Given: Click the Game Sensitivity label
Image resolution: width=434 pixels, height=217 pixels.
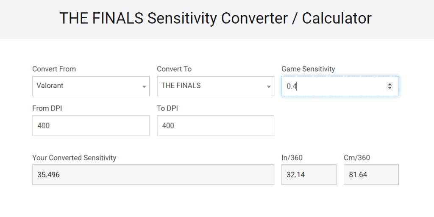Looking at the screenshot, I should tap(308, 69).
